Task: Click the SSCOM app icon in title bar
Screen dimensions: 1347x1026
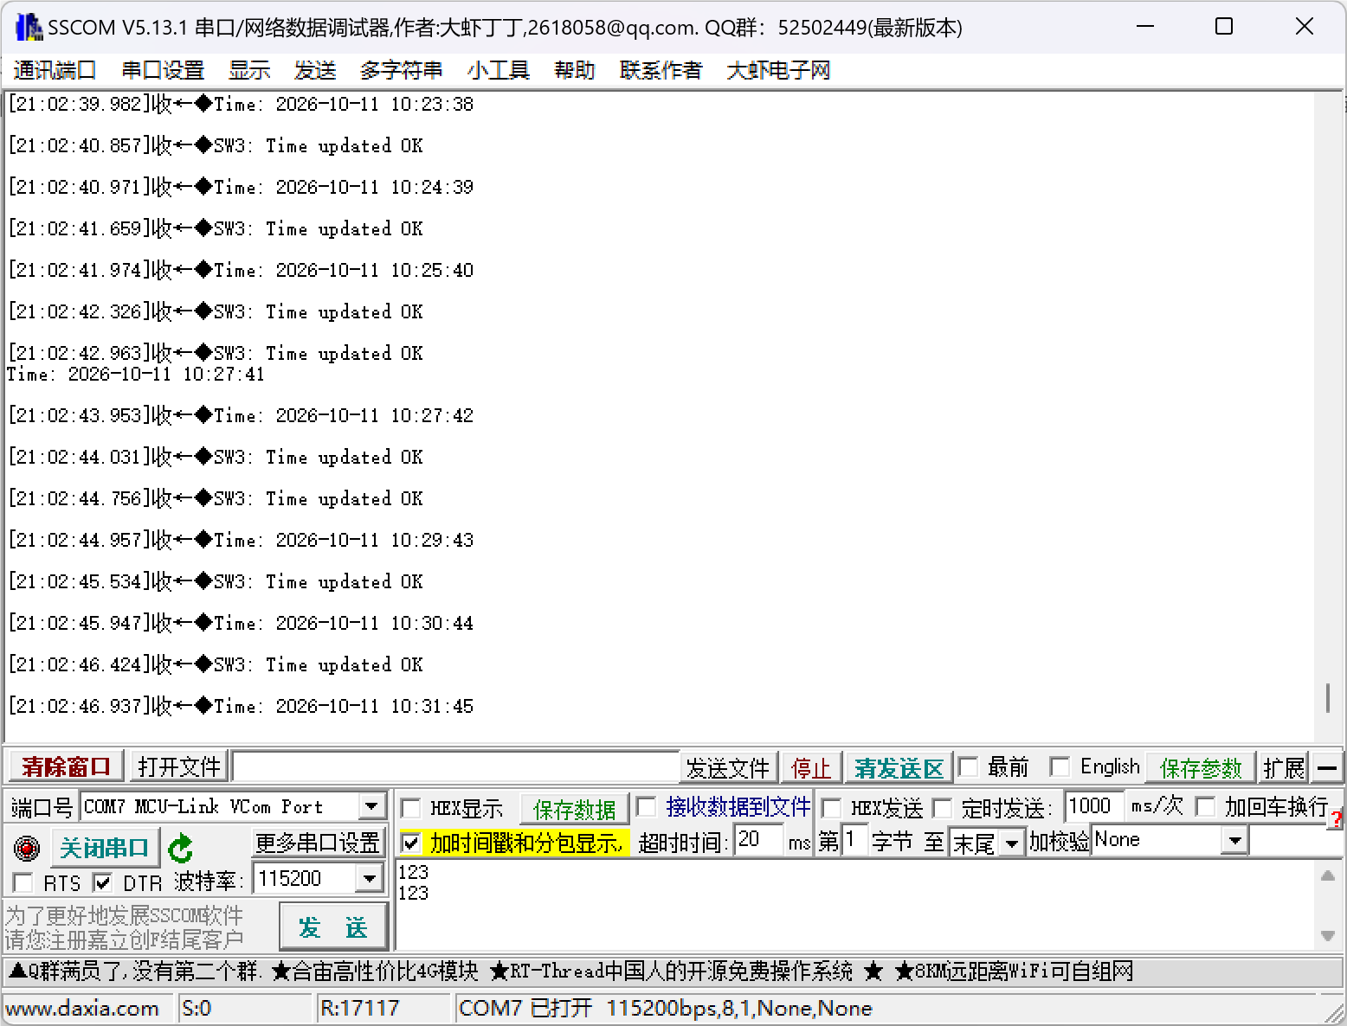Action: click(29, 27)
